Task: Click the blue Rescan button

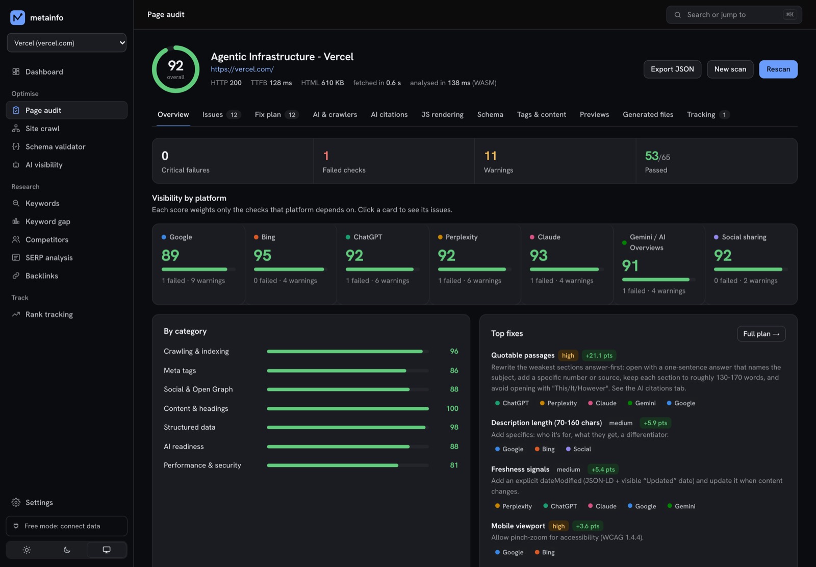Action: pyautogui.click(x=778, y=69)
